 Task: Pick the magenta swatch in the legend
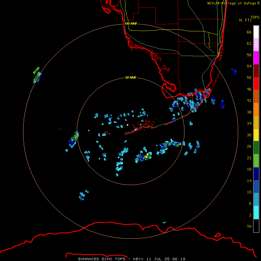[256, 58]
